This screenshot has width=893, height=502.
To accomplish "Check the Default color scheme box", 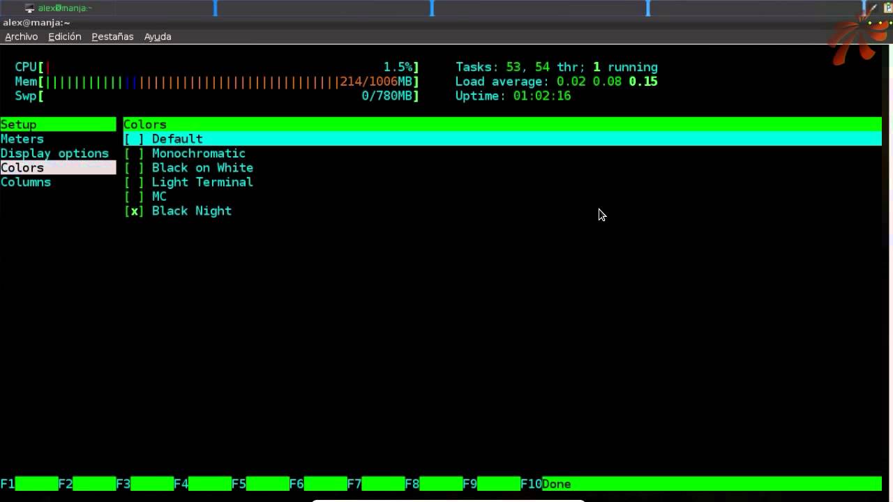I will pyautogui.click(x=134, y=139).
